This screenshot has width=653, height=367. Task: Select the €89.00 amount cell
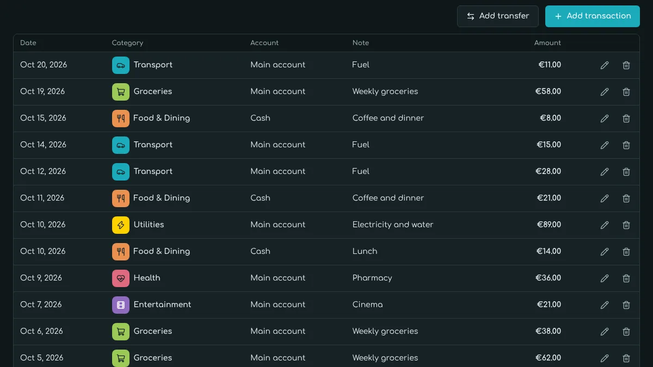click(548, 225)
